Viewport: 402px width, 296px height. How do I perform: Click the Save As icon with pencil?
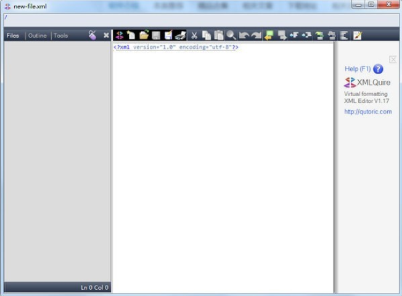168,35
